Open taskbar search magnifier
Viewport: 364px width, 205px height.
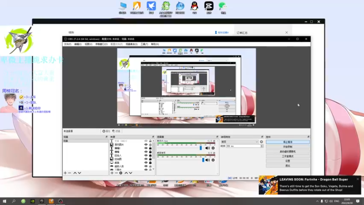tap(14, 201)
